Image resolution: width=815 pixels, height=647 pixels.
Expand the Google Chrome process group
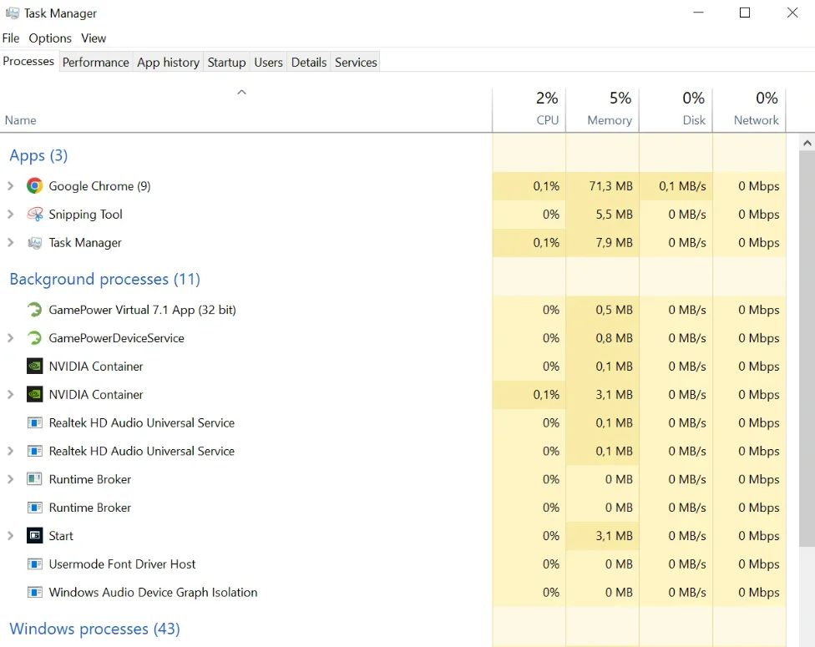(11, 186)
